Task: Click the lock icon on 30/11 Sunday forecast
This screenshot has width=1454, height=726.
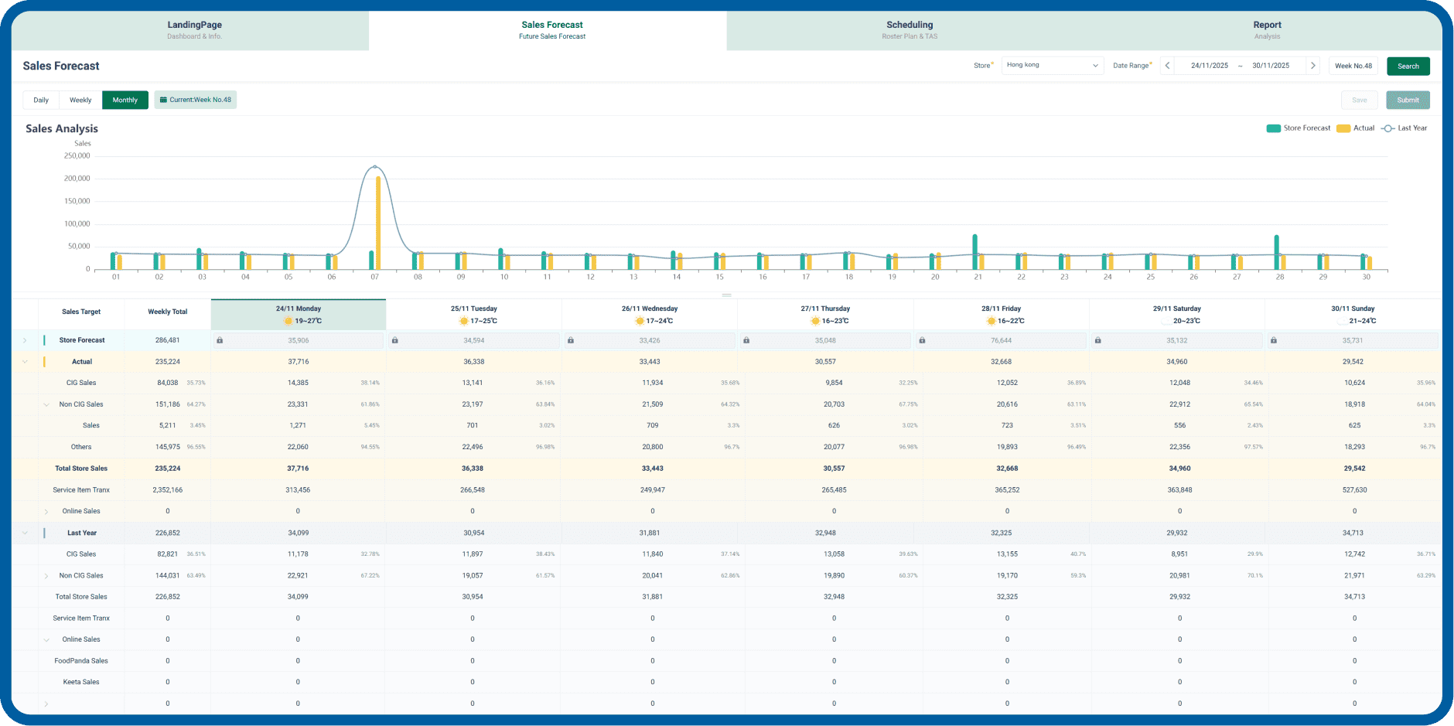Action: click(1273, 340)
